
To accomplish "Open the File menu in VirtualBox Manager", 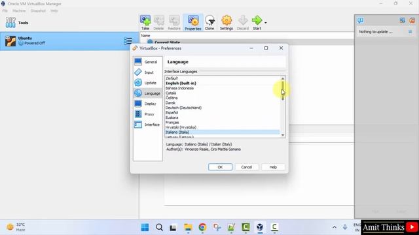I will [x=5, y=11].
